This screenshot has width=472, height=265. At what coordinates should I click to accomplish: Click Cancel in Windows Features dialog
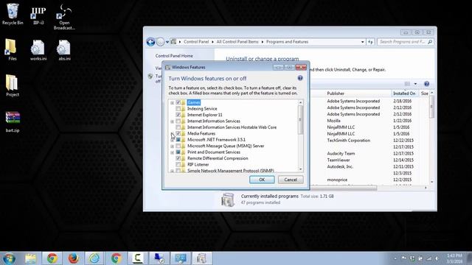click(291, 180)
